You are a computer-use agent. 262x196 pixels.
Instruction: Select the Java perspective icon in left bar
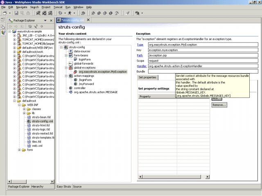click(x=3, y=33)
